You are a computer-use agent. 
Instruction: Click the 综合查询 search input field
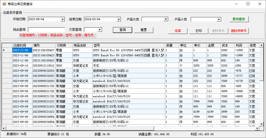pyautogui.click(x=46, y=30)
